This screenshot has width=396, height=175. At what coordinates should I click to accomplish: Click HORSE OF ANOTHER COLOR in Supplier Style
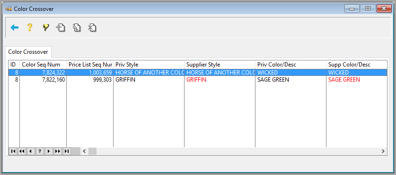click(220, 73)
